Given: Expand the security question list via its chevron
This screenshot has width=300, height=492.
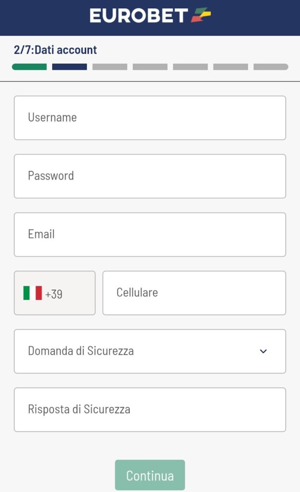Looking at the screenshot, I should click(263, 351).
